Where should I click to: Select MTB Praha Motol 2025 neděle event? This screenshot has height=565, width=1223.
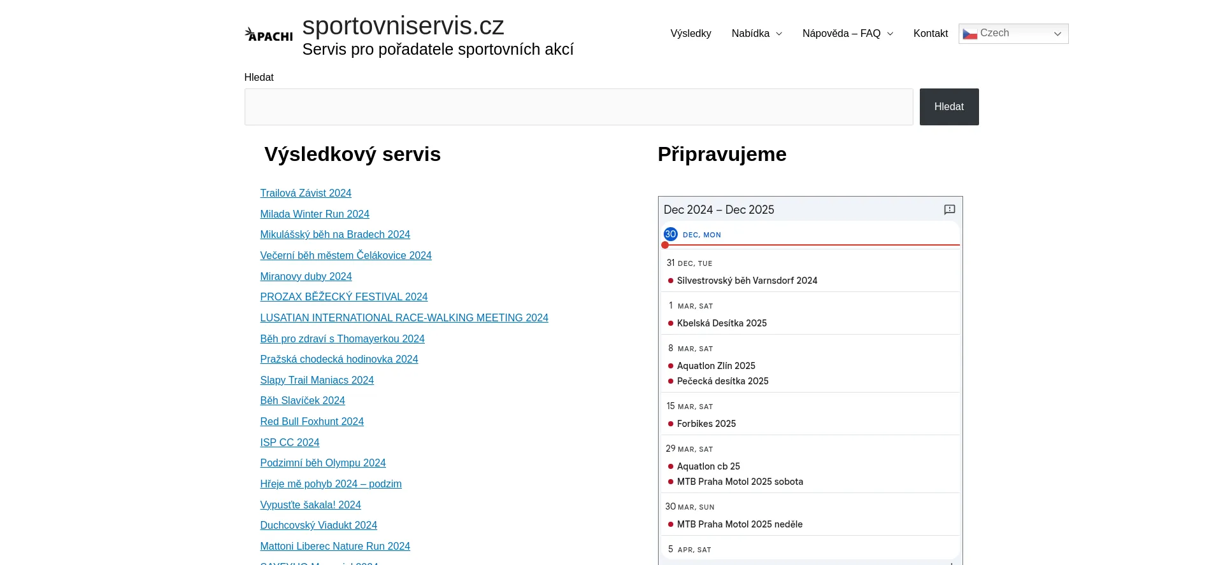pos(740,524)
